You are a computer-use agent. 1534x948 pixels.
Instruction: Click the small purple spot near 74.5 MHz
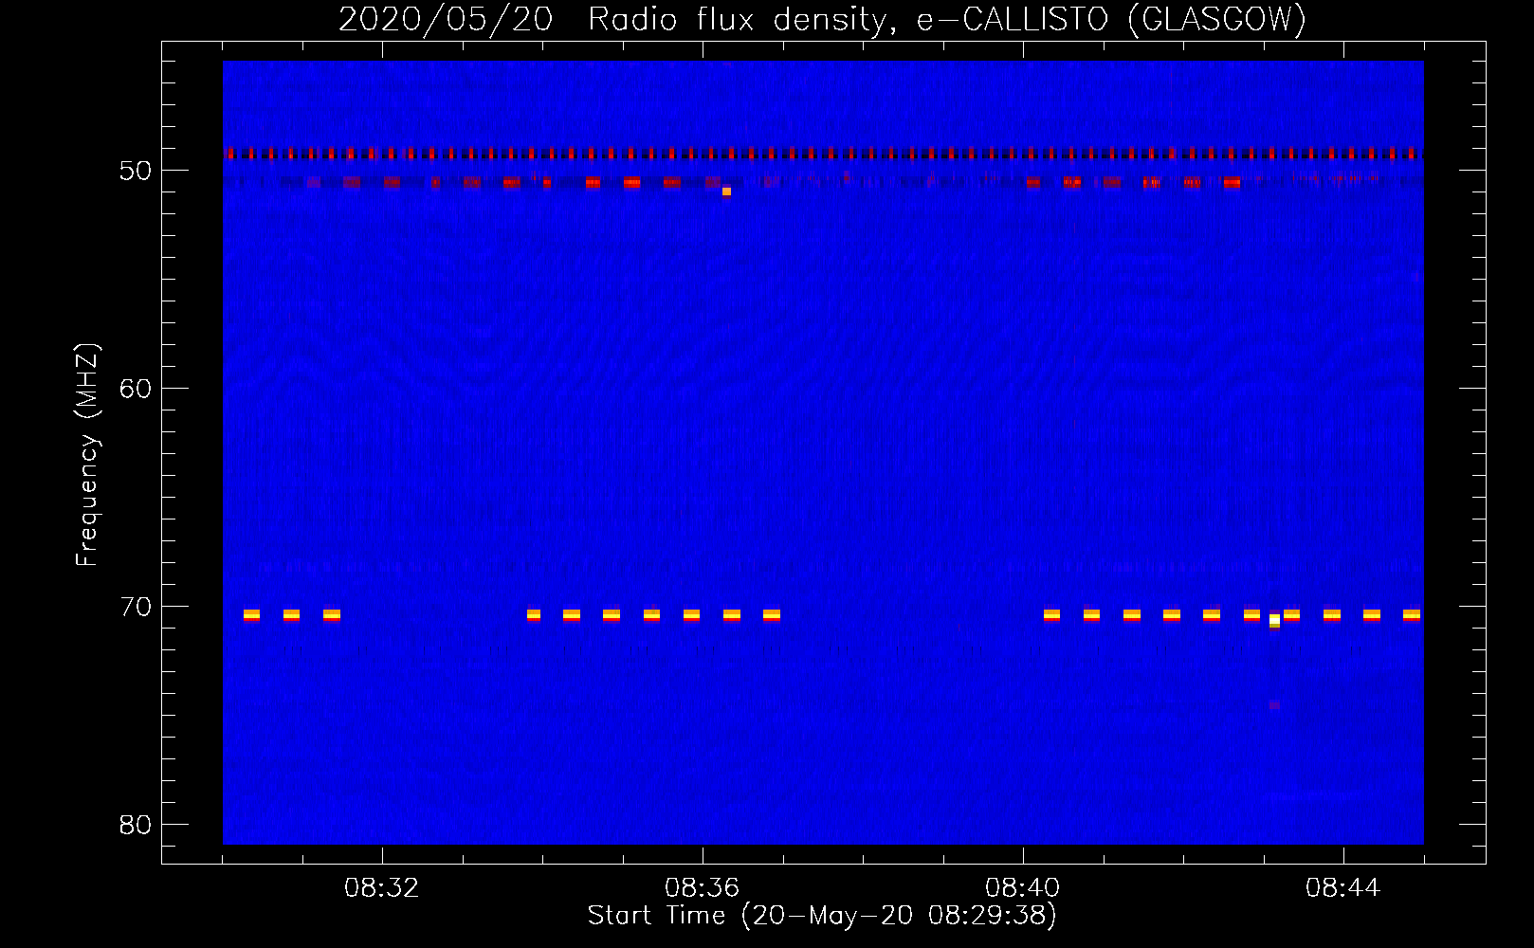click(x=1274, y=705)
